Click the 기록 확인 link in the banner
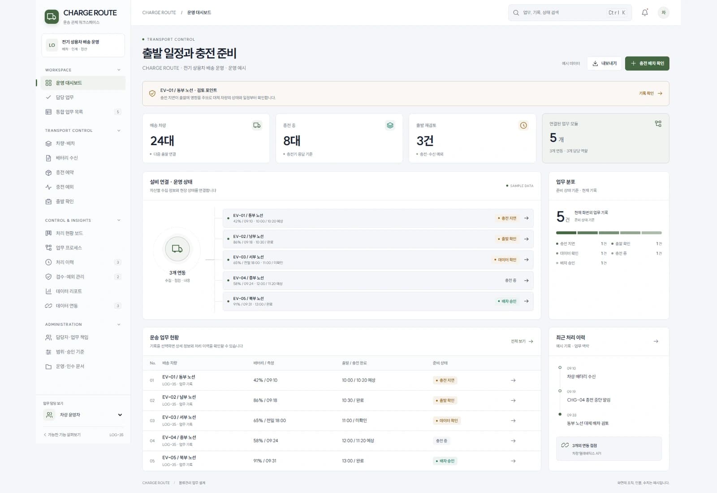717x493 pixels. tap(651, 93)
